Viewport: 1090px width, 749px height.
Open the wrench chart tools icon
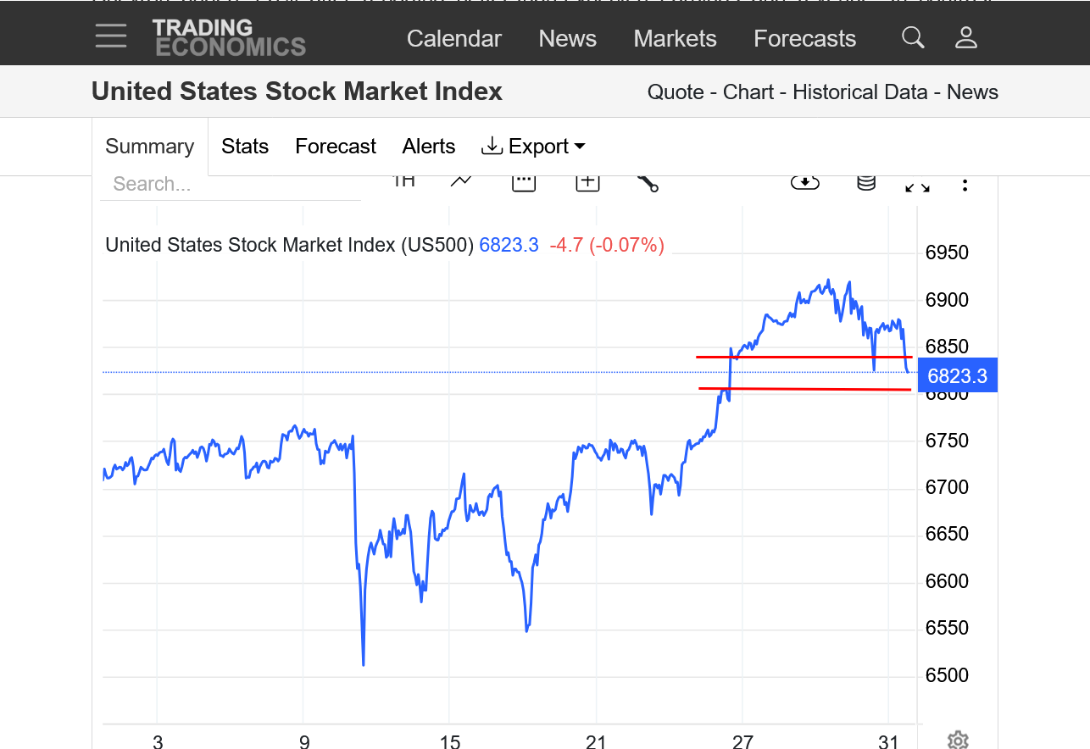648,182
